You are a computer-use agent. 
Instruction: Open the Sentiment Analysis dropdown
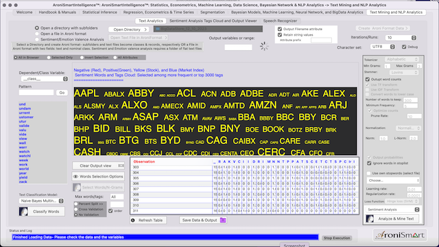[393, 209]
